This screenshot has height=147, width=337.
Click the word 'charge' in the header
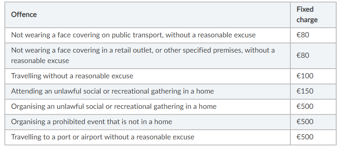pos(307,20)
